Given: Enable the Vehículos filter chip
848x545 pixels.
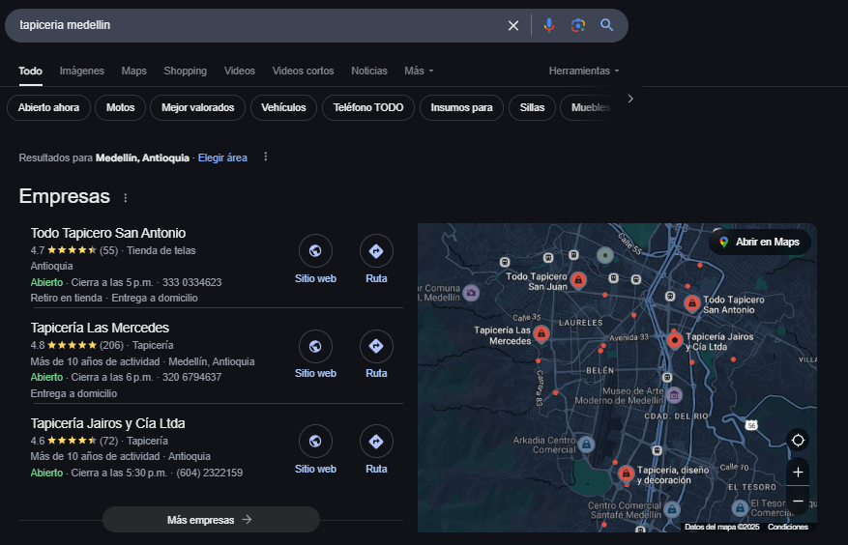Looking at the screenshot, I should 283,107.
